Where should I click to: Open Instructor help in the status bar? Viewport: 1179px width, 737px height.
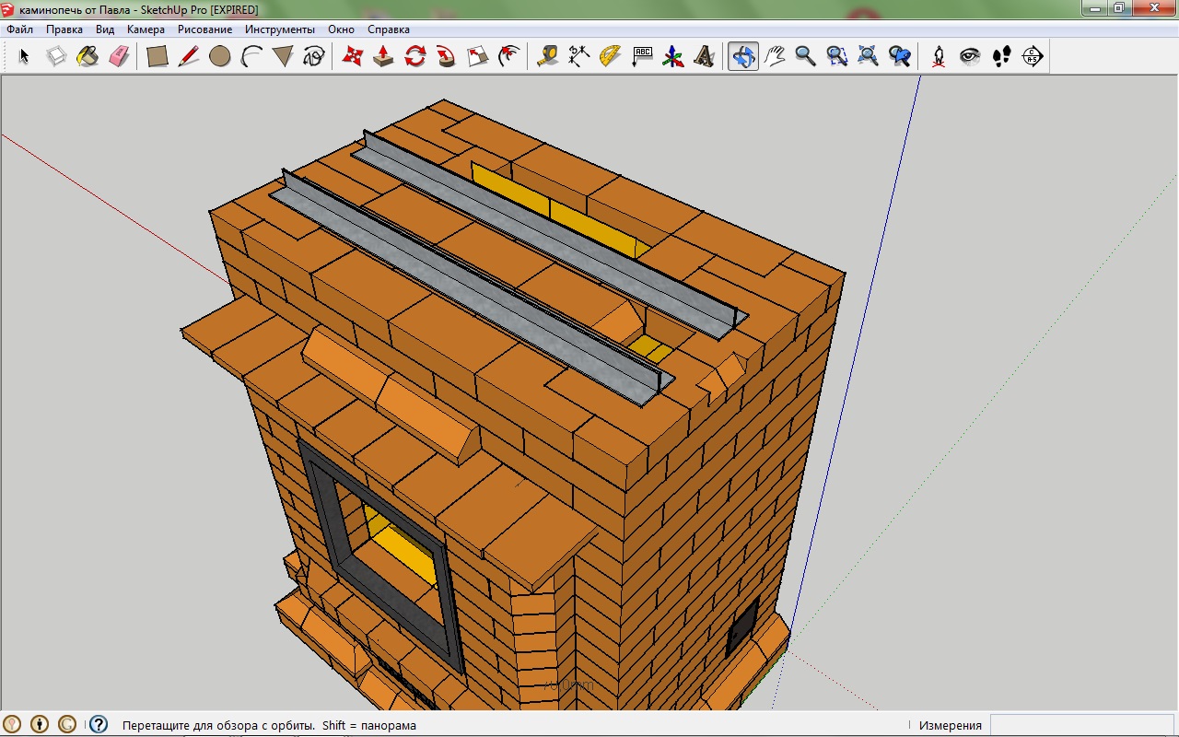(x=98, y=725)
